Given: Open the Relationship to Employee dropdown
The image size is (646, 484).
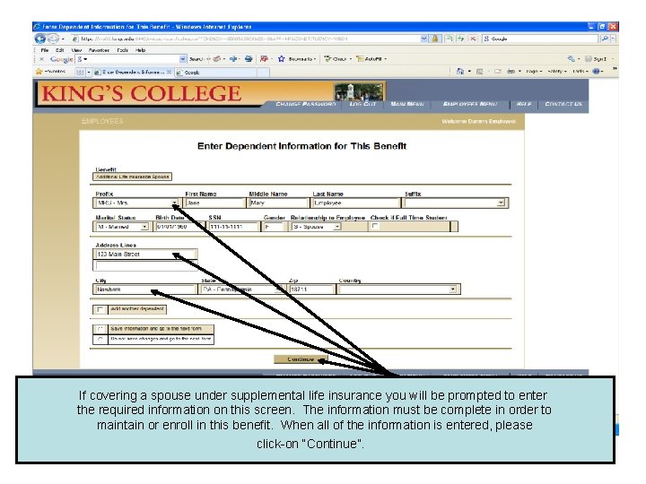Looking at the screenshot, I should pyautogui.click(x=337, y=227).
